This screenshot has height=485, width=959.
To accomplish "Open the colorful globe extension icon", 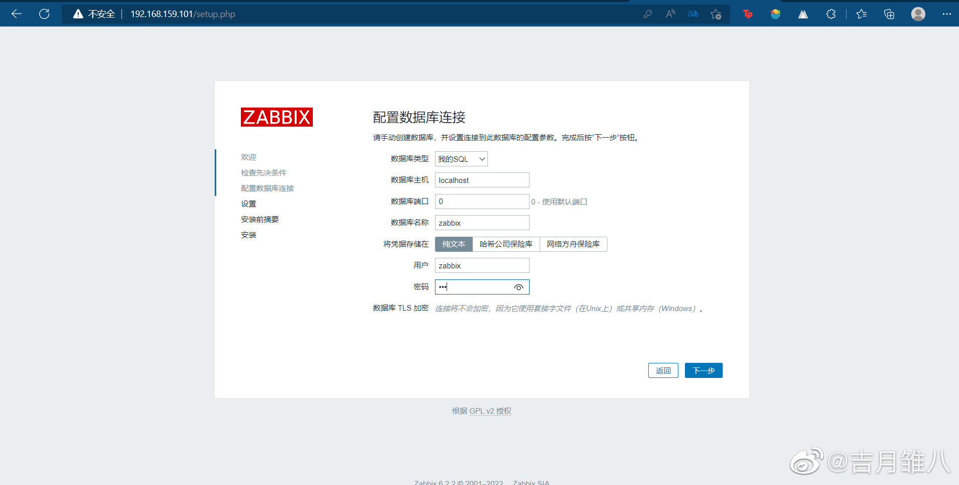I will [775, 14].
